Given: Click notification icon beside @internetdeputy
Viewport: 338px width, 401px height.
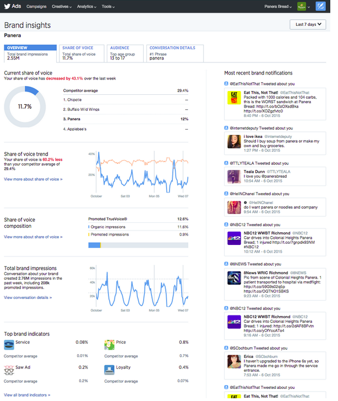Looking at the screenshot, I should tap(226, 128).
